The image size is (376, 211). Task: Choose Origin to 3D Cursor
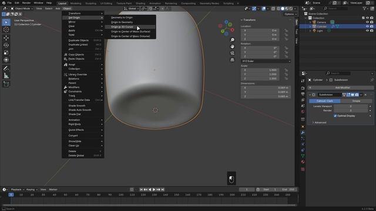tap(130, 27)
